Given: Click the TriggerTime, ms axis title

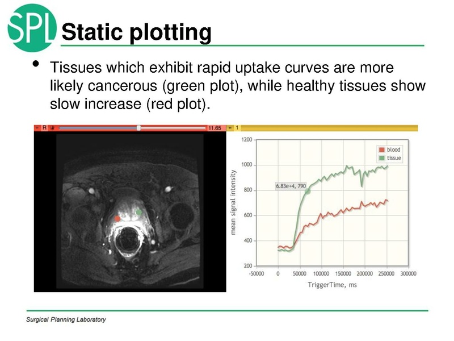Looking at the screenshot, I should coord(331,284).
